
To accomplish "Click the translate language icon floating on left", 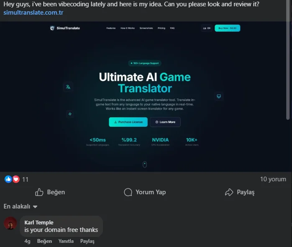I will click(x=68, y=87).
